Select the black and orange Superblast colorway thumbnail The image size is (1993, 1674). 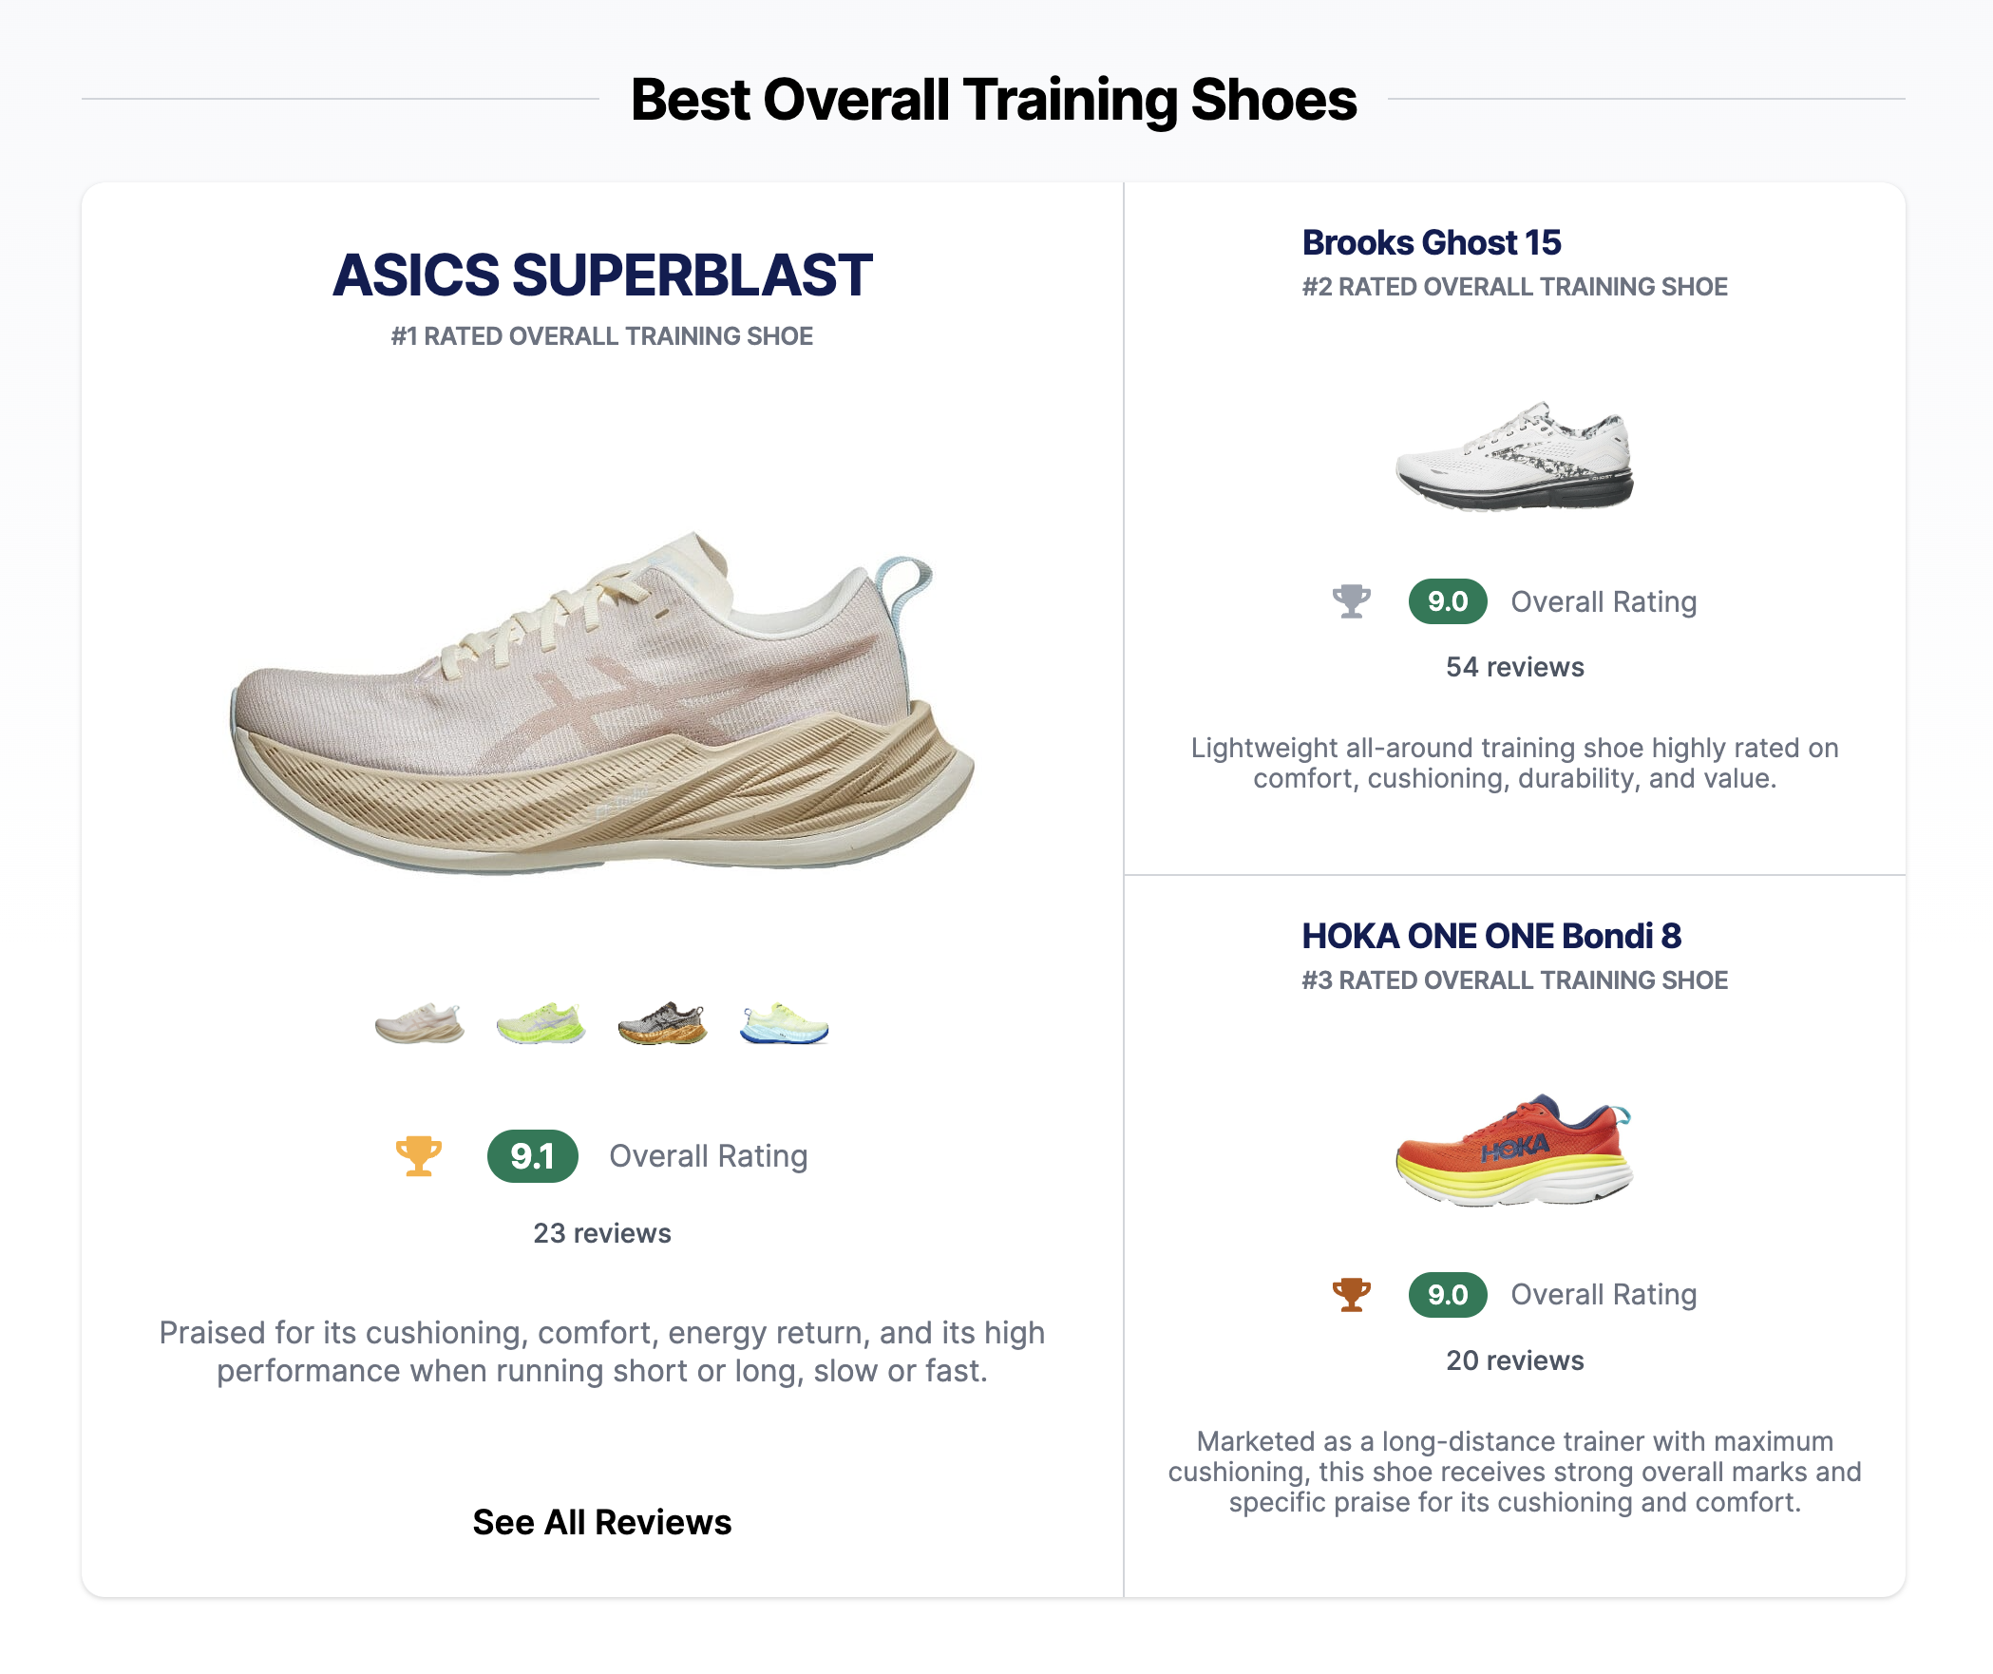[663, 1023]
